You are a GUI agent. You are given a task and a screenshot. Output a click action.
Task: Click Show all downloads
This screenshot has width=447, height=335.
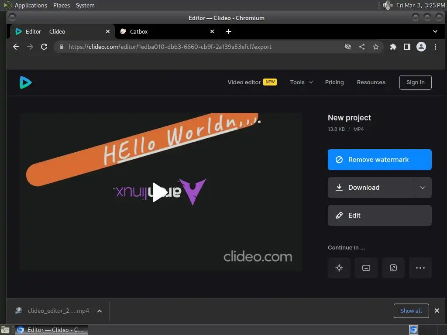point(411,311)
